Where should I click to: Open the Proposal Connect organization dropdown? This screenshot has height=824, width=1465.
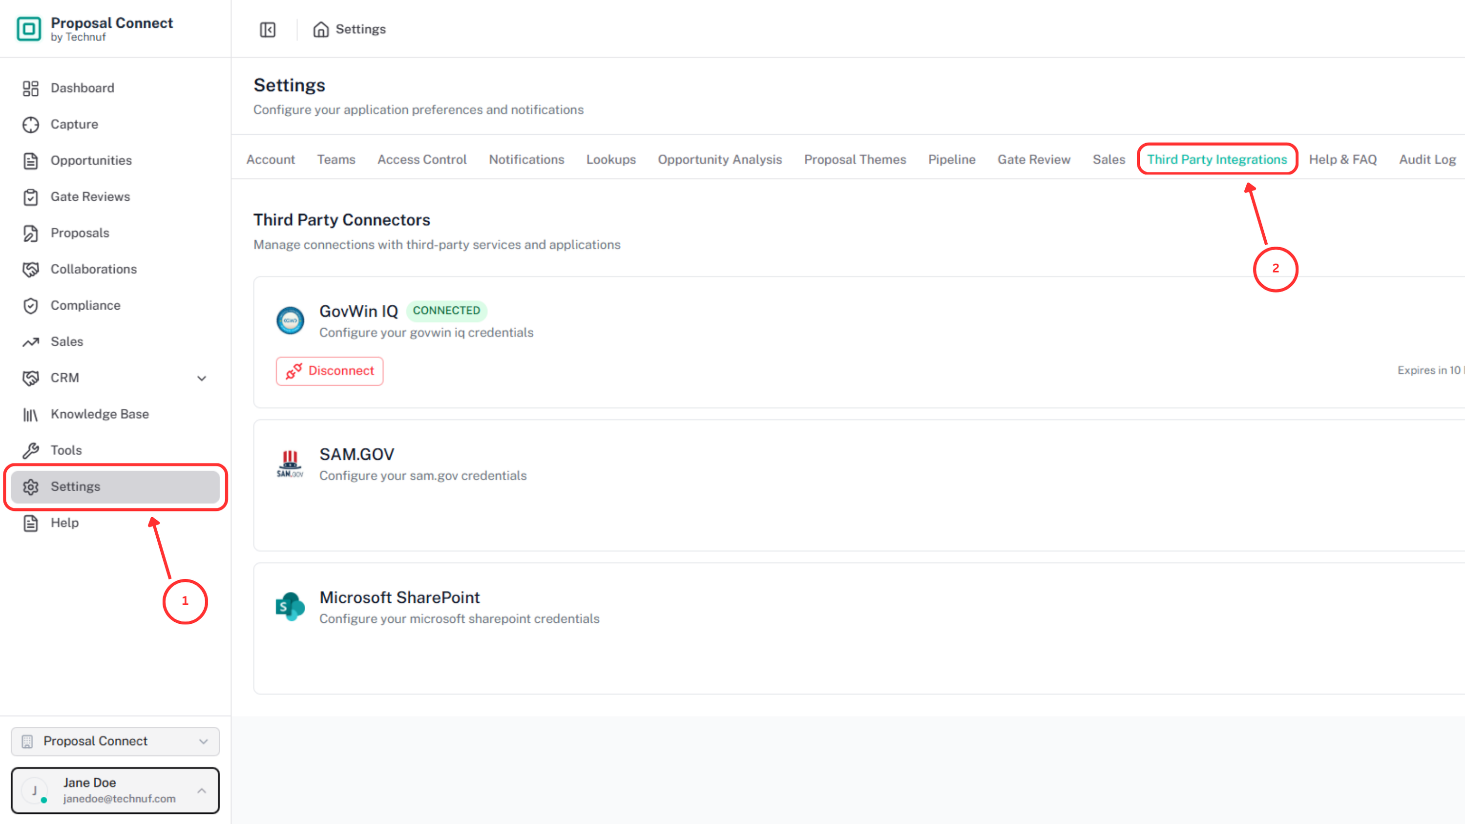pyautogui.click(x=115, y=741)
